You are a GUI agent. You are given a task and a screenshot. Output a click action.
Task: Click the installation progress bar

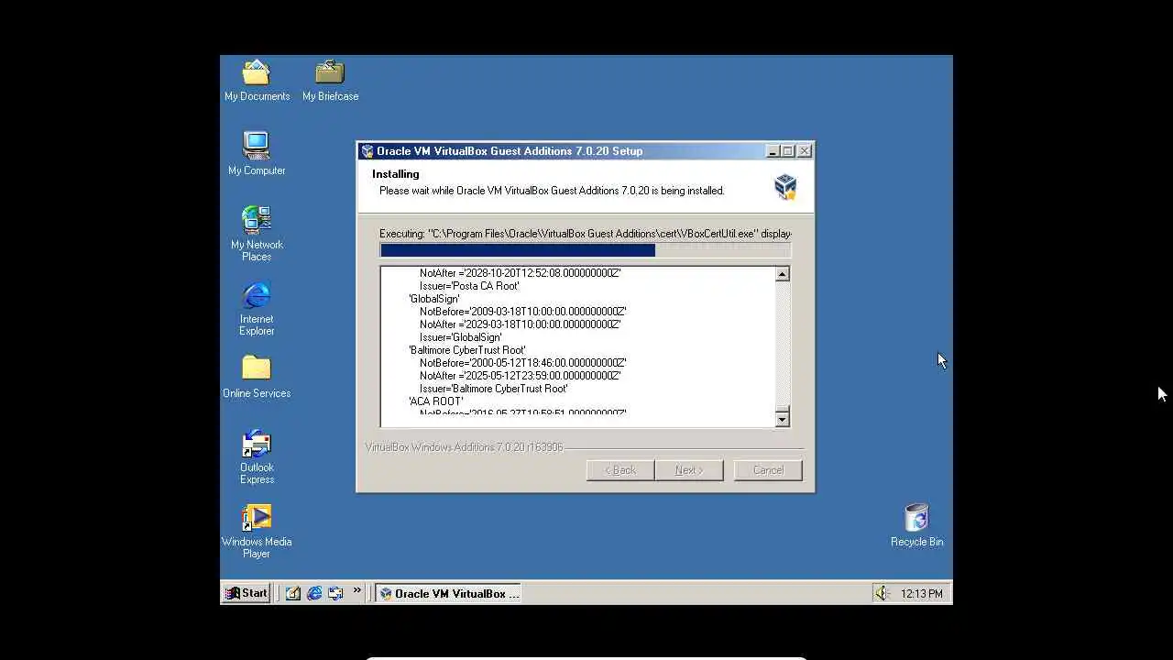(586, 249)
